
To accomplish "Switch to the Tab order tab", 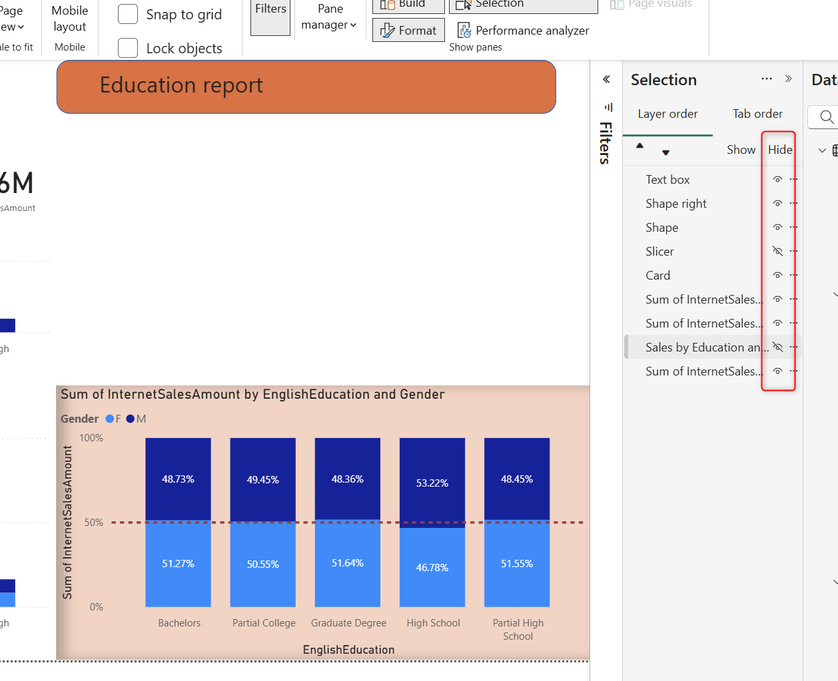I will coord(757,114).
